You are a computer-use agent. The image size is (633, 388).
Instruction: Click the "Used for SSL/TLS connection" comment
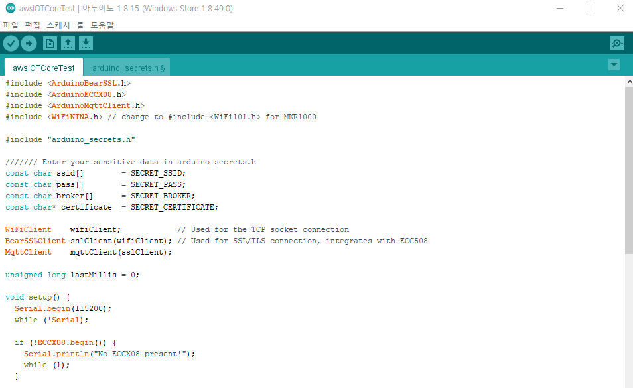pyautogui.click(x=303, y=241)
